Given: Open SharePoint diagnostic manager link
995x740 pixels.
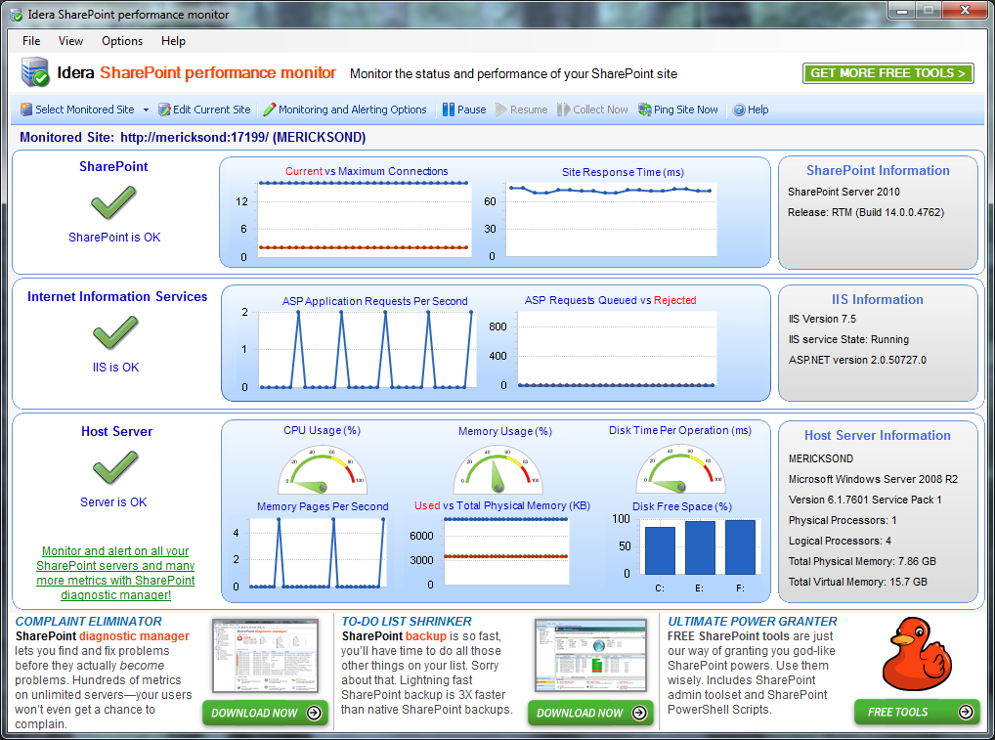Looking at the screenshot, I should 115,573.
